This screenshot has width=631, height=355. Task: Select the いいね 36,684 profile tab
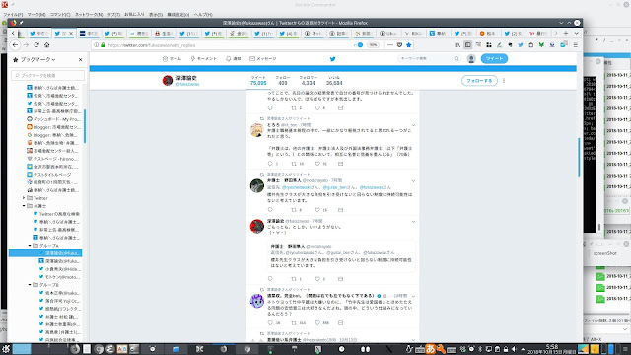click(334, 81)
